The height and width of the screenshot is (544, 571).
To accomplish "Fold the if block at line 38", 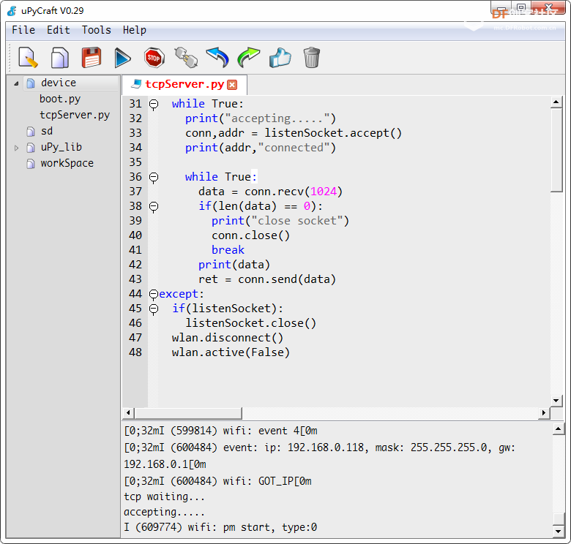I will pos(154,206).
